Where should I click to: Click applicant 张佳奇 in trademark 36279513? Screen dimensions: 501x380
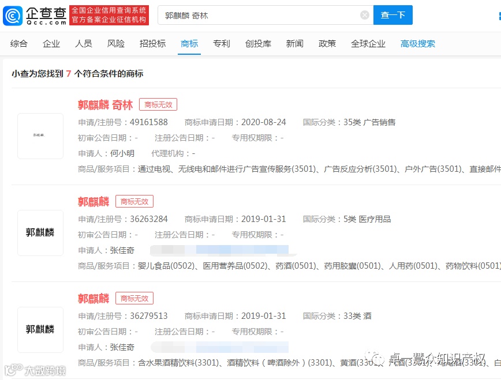pos(122,347)
